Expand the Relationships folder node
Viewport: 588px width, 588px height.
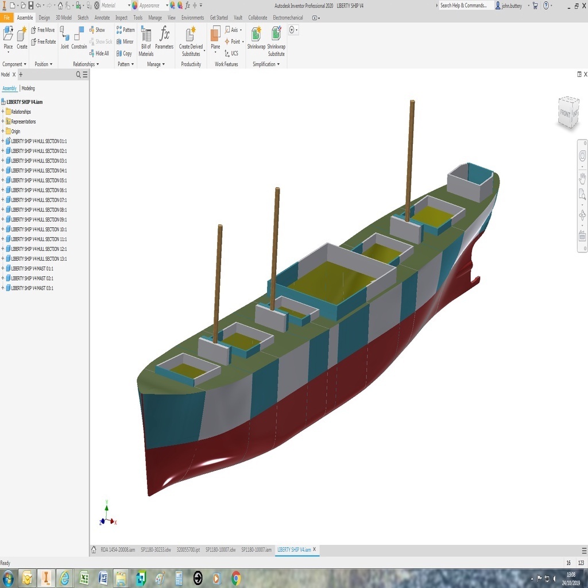pos(3,111)
